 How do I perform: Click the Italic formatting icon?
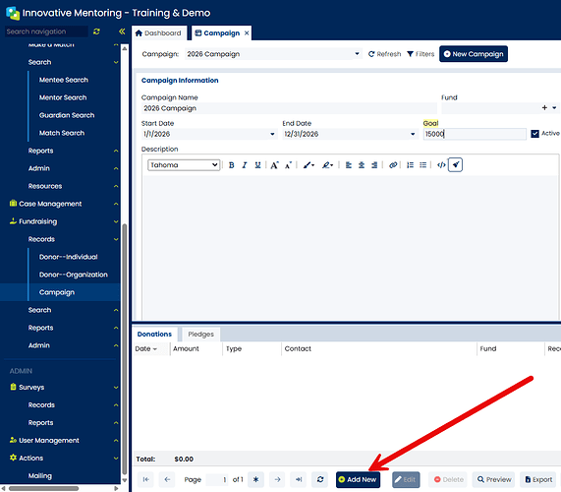[x=245, y=165]
